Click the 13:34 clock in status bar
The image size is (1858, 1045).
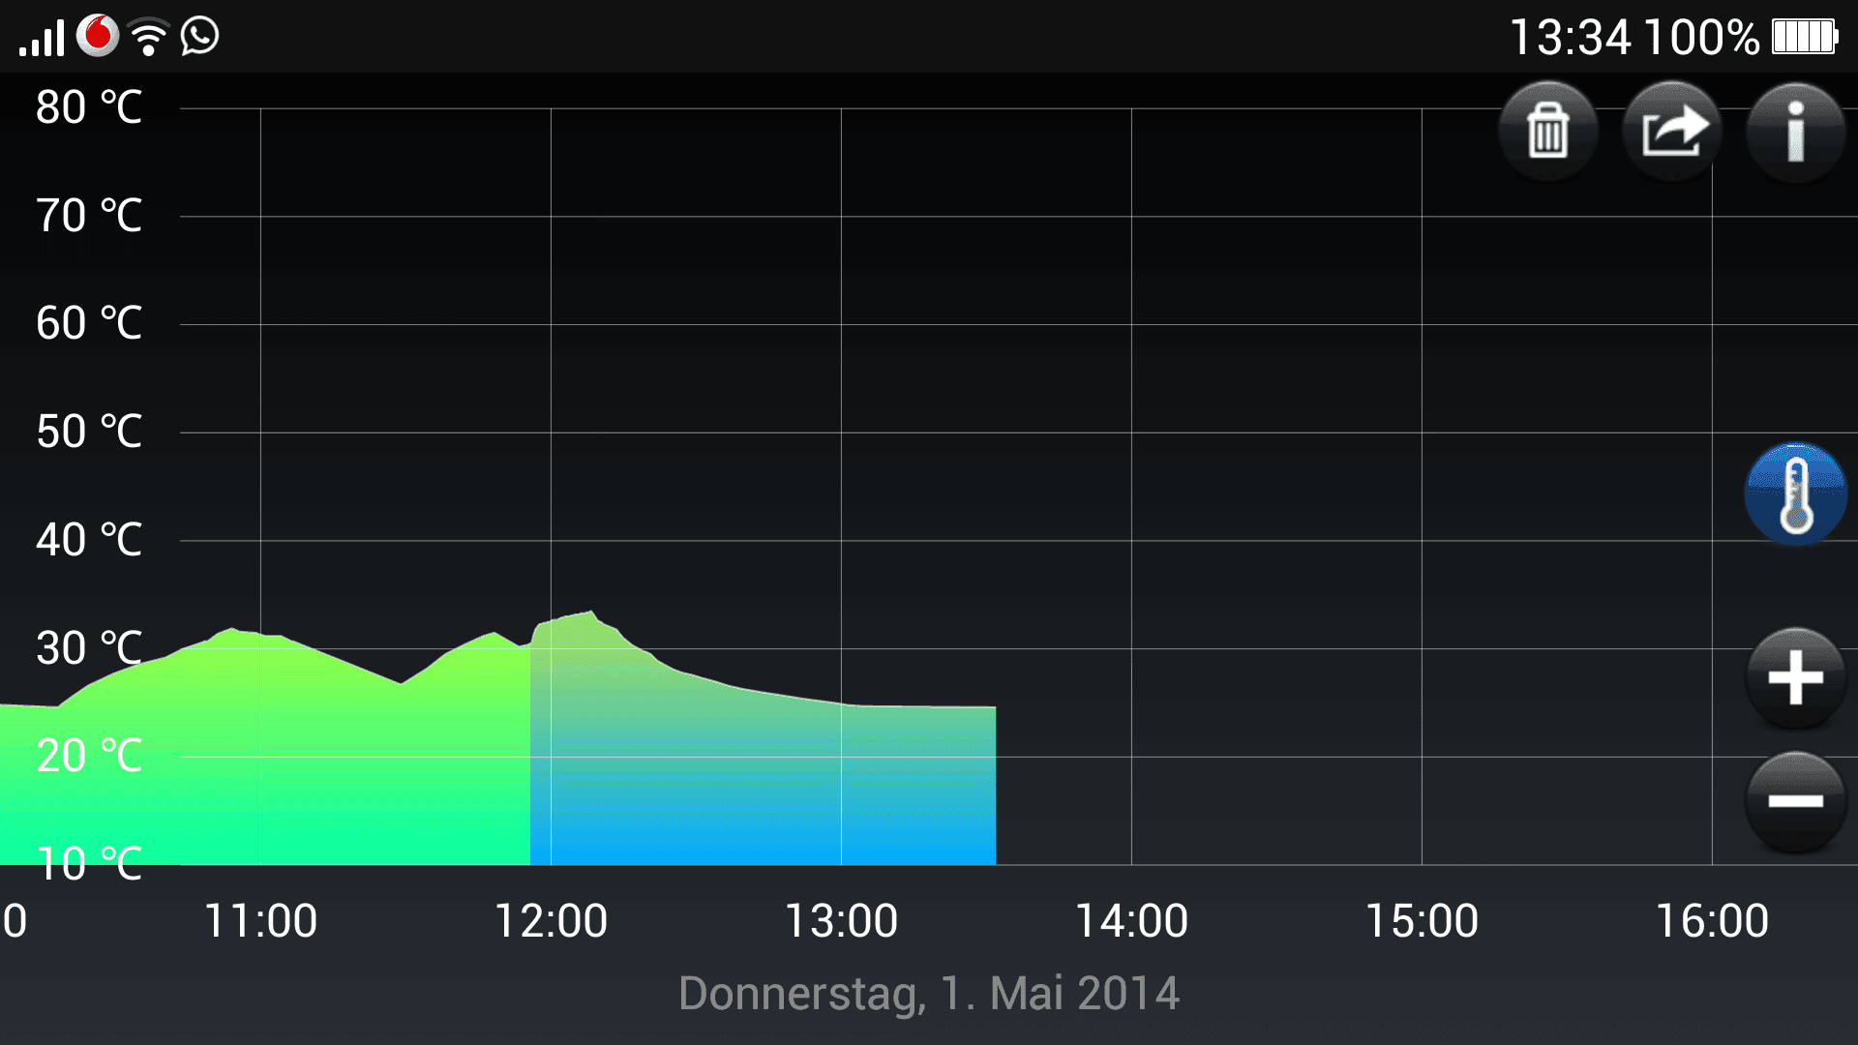point(1571,38)
